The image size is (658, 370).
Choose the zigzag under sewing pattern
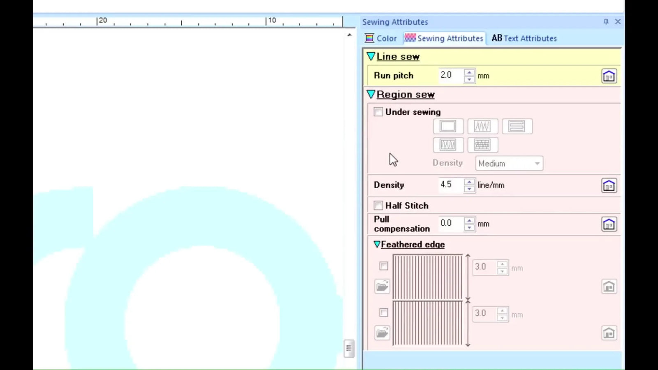(482, 126)
